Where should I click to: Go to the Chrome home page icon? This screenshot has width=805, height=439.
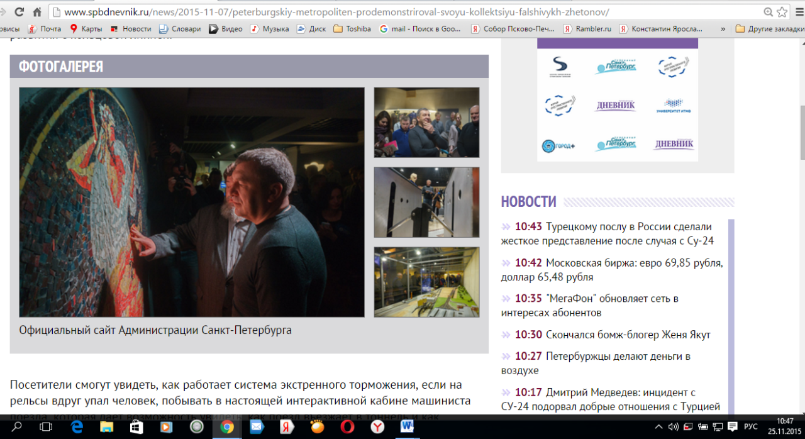[37, 12]
